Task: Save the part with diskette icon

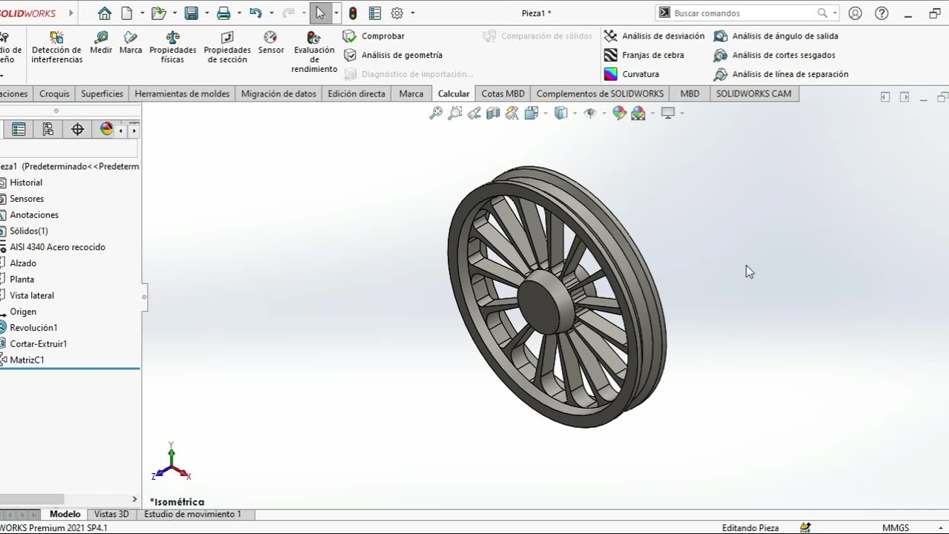Action: pos(191,13)
